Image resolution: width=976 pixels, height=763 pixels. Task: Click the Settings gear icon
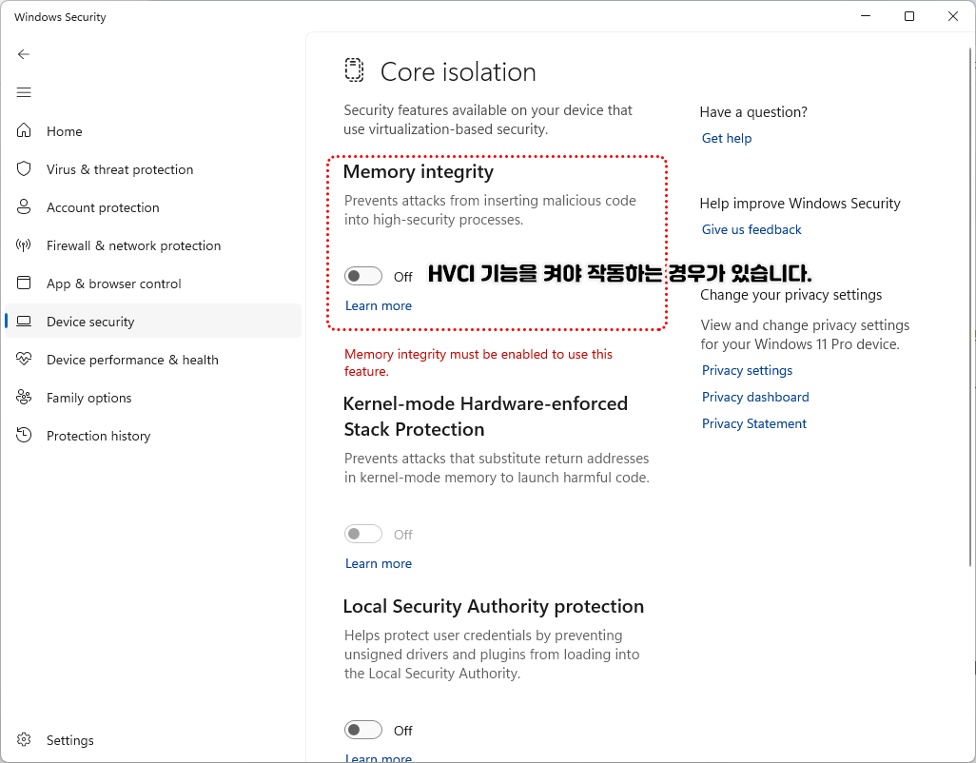pos(24,739)
